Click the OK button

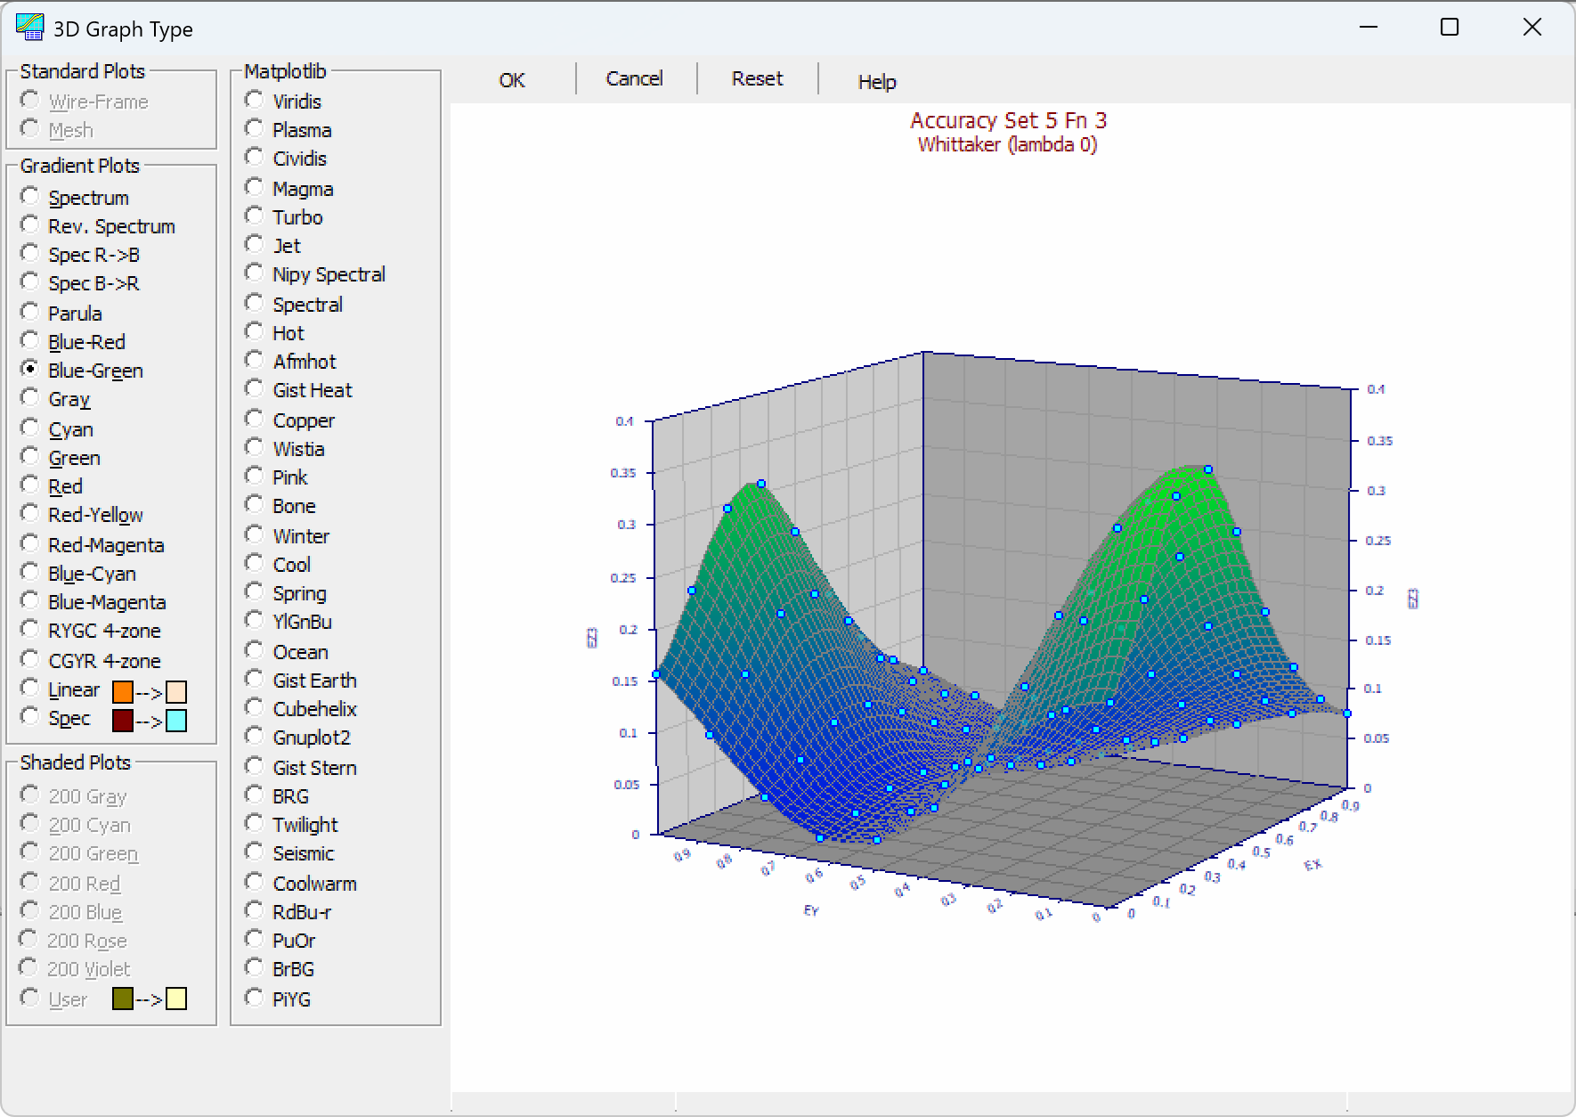tap(512, 80)
